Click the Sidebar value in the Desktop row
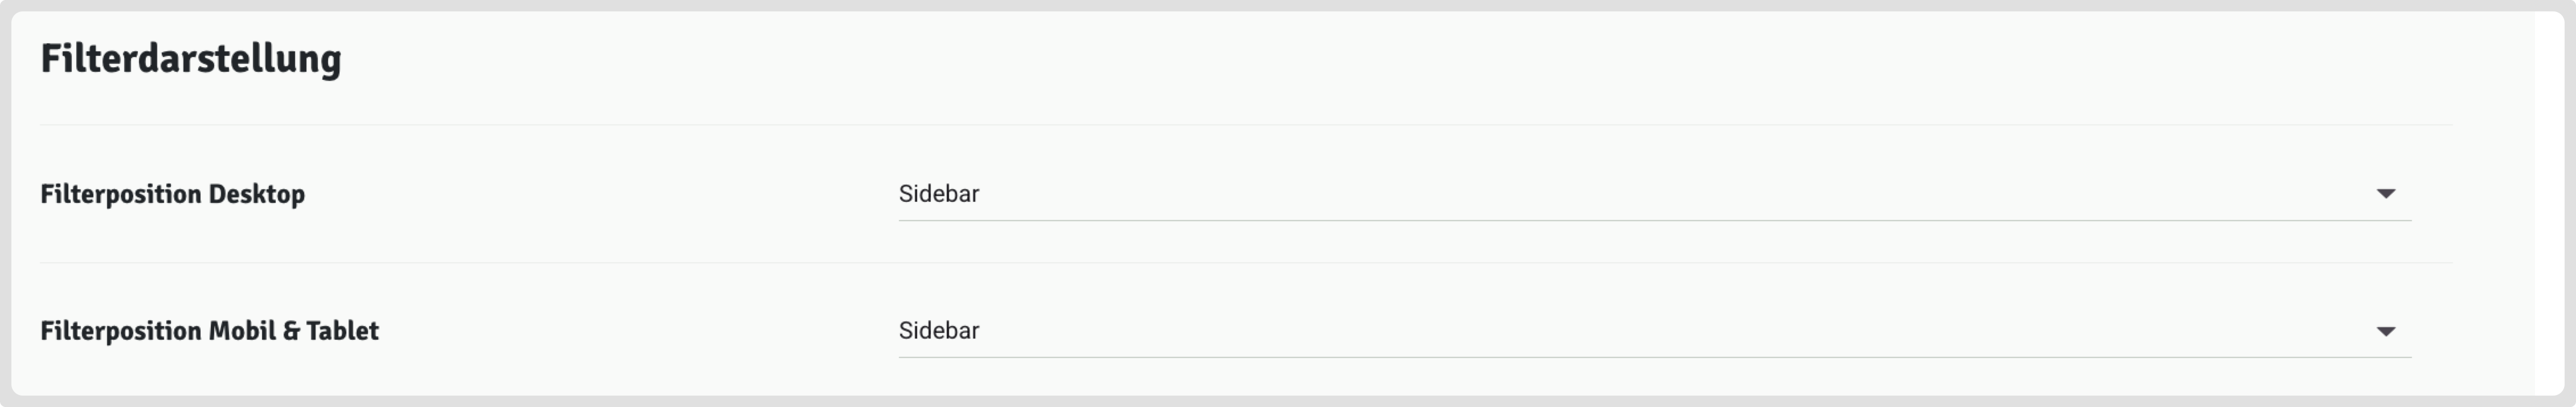This screenshot has width=2576, height=407. coord(939,194)
